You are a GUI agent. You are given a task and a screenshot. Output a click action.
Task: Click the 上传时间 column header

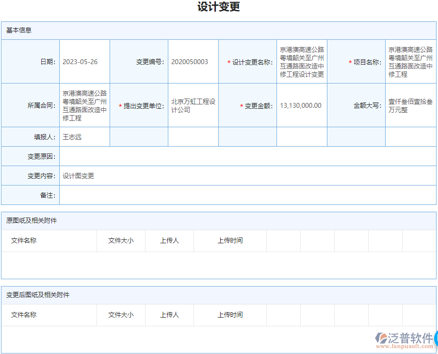(x=230, y=240)
